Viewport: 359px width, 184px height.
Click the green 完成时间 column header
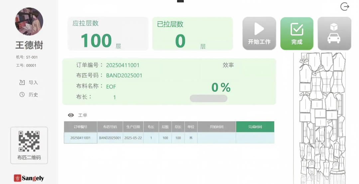point(255,127)
